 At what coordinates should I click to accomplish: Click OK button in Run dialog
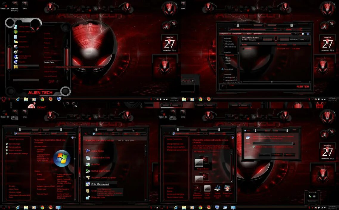[264, 155]
